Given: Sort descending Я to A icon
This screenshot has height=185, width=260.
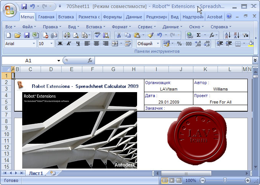Looking at the screenshot, I should [237, 35].
